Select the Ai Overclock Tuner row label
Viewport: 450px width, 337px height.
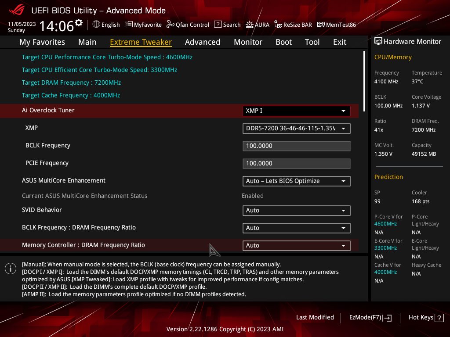coord(48,110)
